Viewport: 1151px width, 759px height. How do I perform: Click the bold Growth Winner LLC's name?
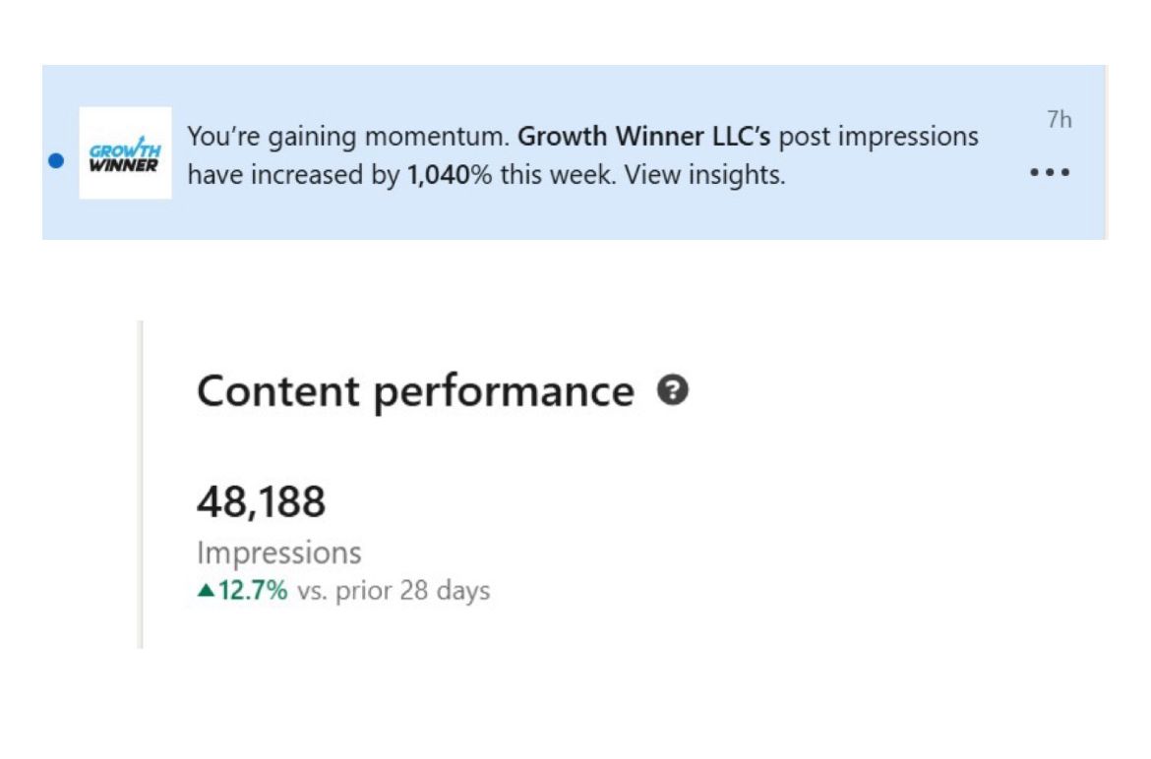[x=643, y=137]
